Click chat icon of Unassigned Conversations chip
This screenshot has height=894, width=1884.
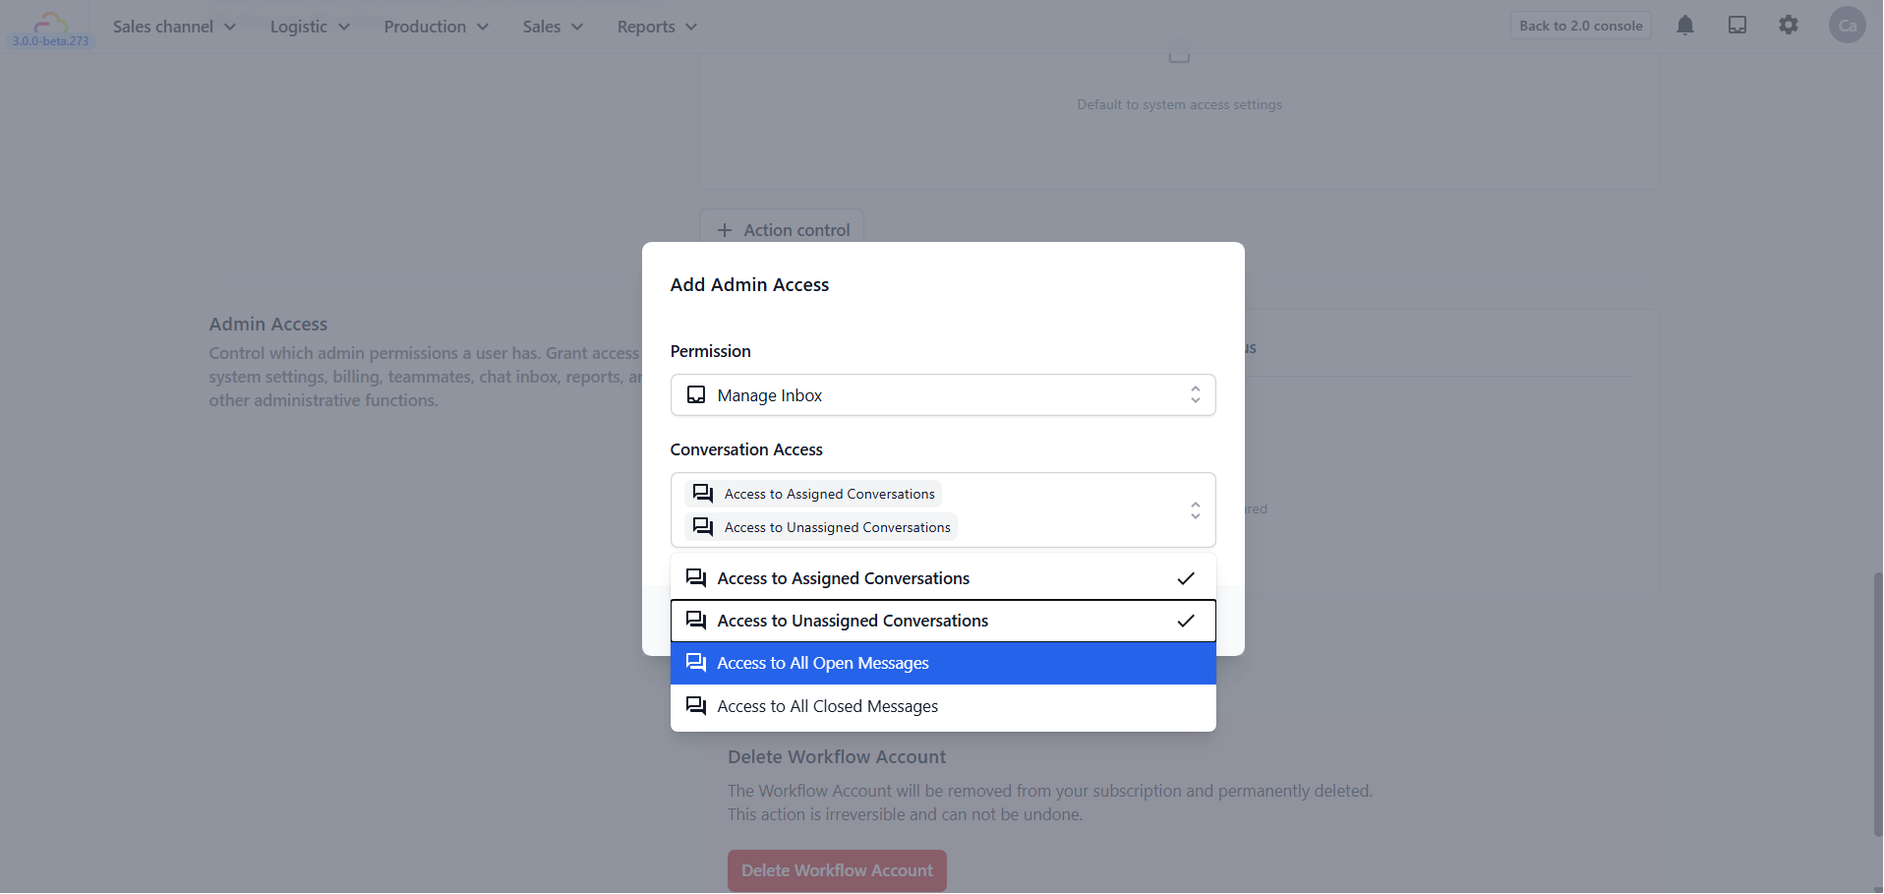tap(703, 527)
